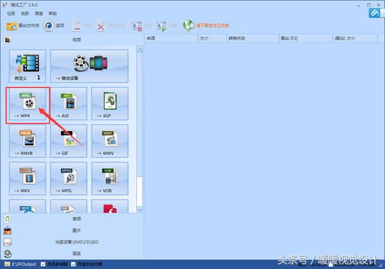Click the 输出 [F2] column header
This screenshot has height=269, width=385.
click(x=306, y=39)
